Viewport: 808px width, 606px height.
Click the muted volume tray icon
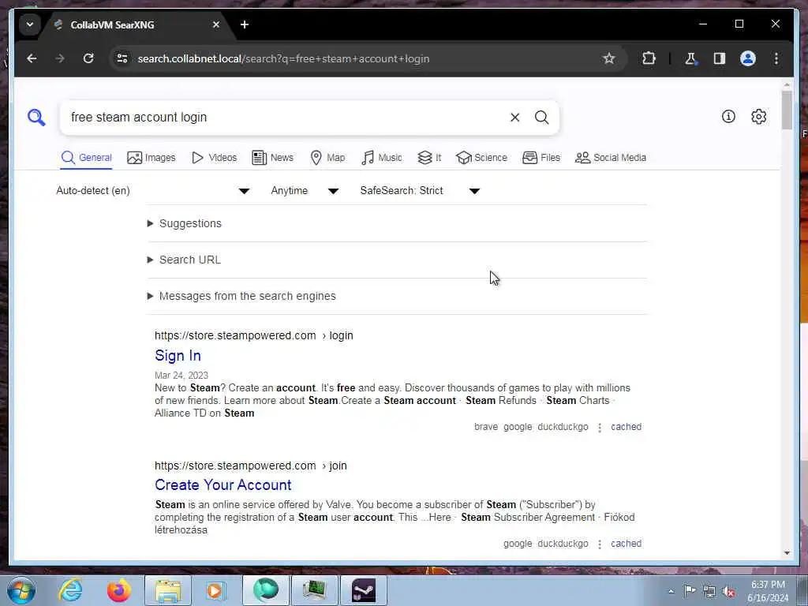coord(728,592)
